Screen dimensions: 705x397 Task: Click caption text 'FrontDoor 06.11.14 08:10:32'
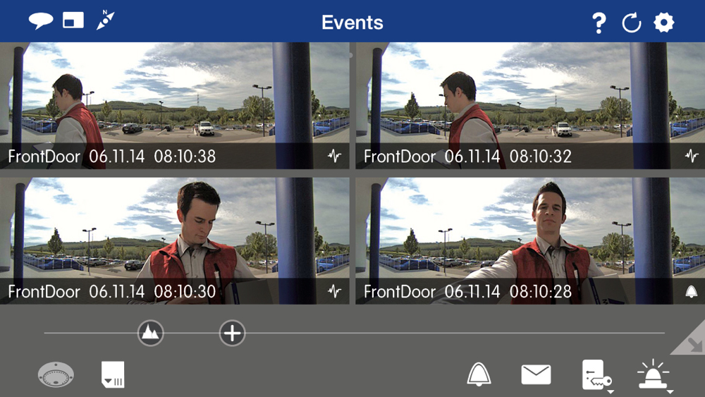click(467, 157)
